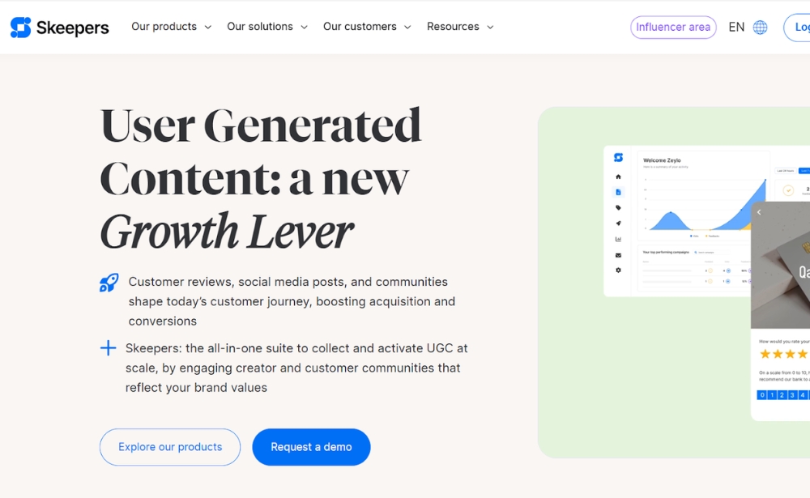Screen dimensions: 810x498
Task: Click the home icon in dashboard sidebar
Action: coord(618,177)
